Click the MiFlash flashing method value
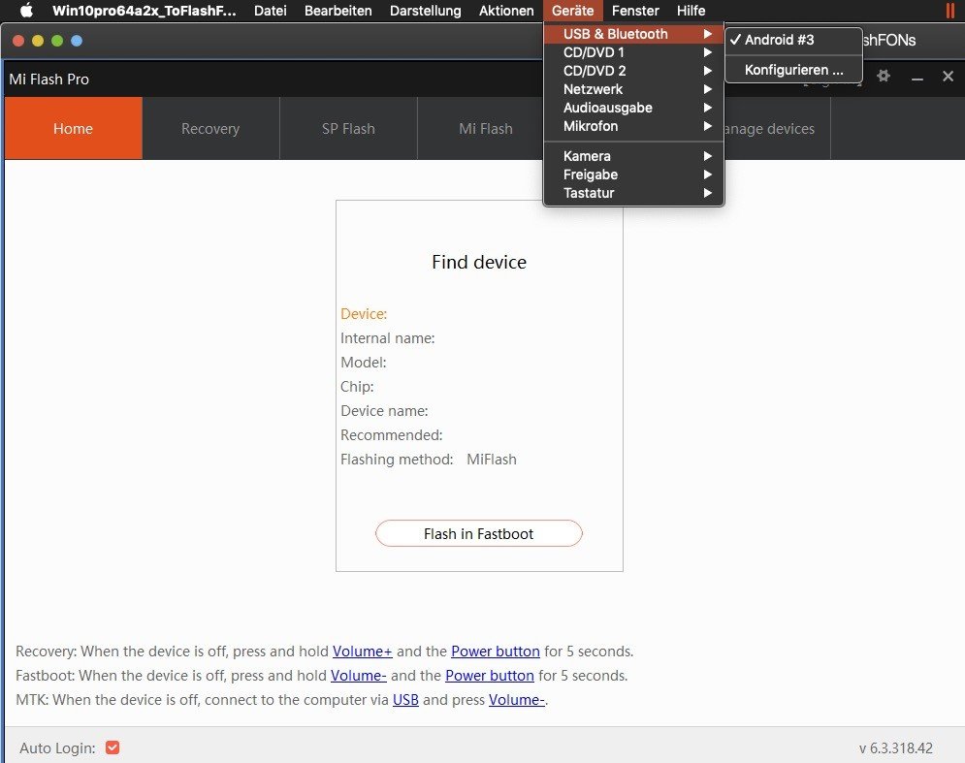 point(491,459)
